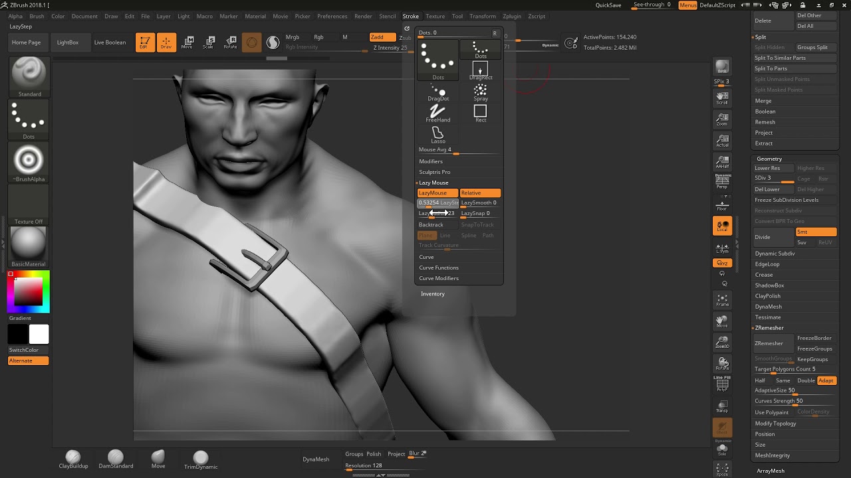Click the DynaMesh button at bottom

click(316, 459)
